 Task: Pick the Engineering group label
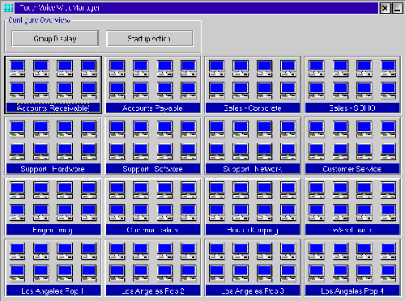coord(53,230)
